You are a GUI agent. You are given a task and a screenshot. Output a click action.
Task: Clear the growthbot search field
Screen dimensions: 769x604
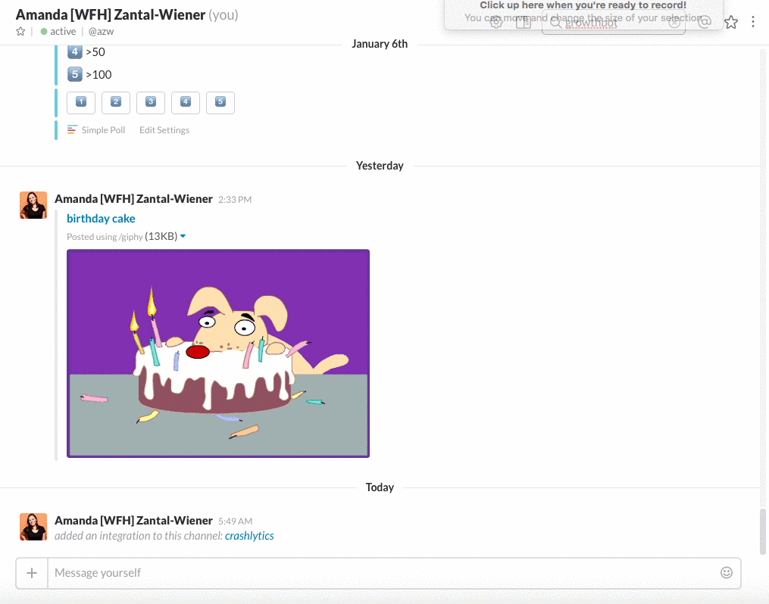(x=674, y=23)
